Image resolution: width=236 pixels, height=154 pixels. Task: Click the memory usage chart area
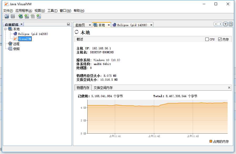pos(157,117)
